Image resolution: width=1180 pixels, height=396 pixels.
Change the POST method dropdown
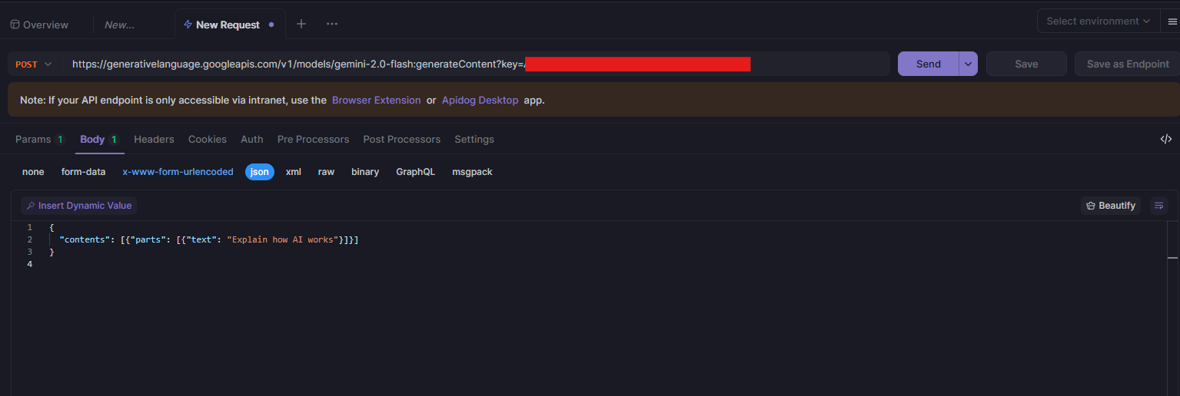pos(34,64)
